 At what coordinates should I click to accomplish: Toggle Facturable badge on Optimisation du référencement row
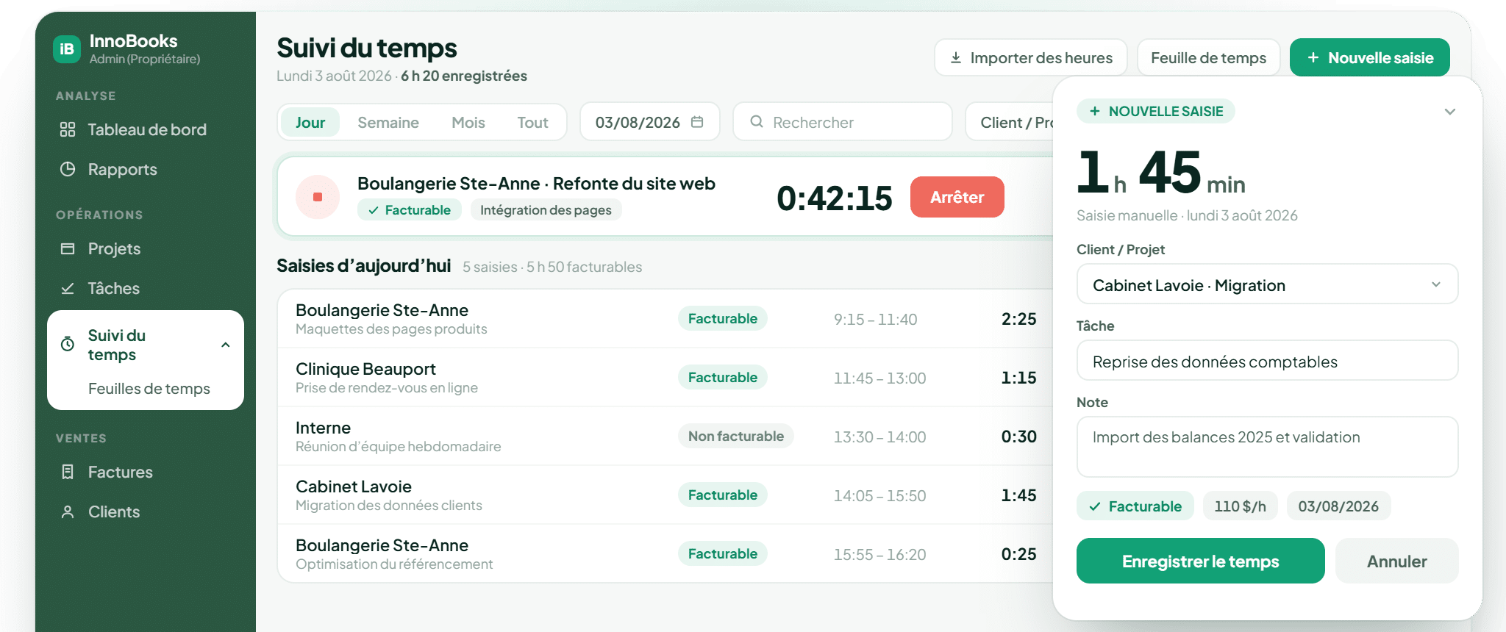point(722,553)
